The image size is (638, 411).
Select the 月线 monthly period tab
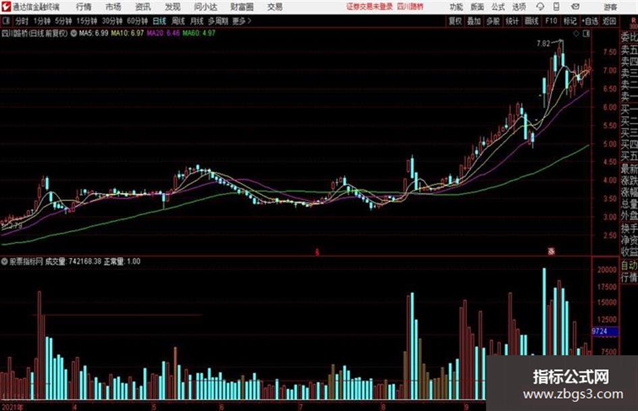point(197,21)
